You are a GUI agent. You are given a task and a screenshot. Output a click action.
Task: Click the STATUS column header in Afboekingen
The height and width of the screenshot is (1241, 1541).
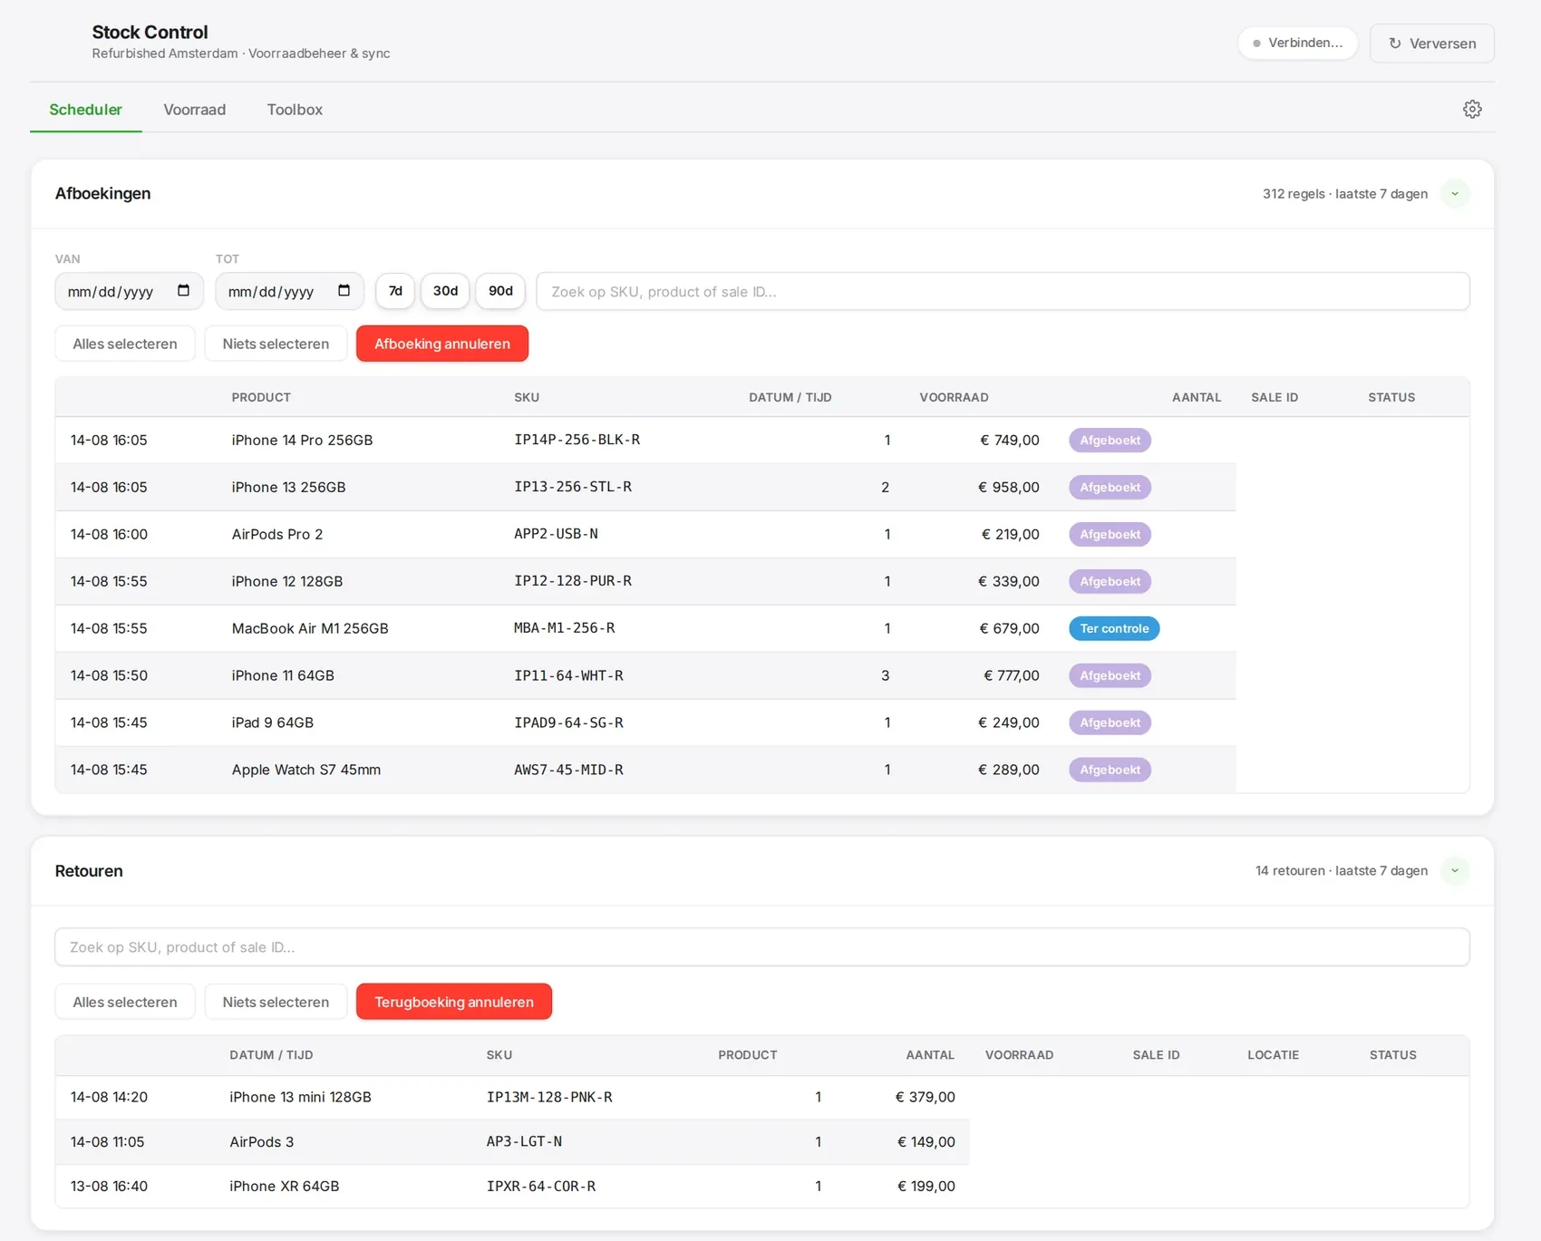pyautogui.click(x=1391, y=397)
